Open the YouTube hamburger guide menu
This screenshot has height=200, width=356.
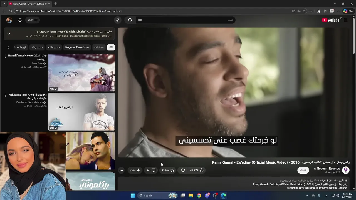[x=346, y=20]
